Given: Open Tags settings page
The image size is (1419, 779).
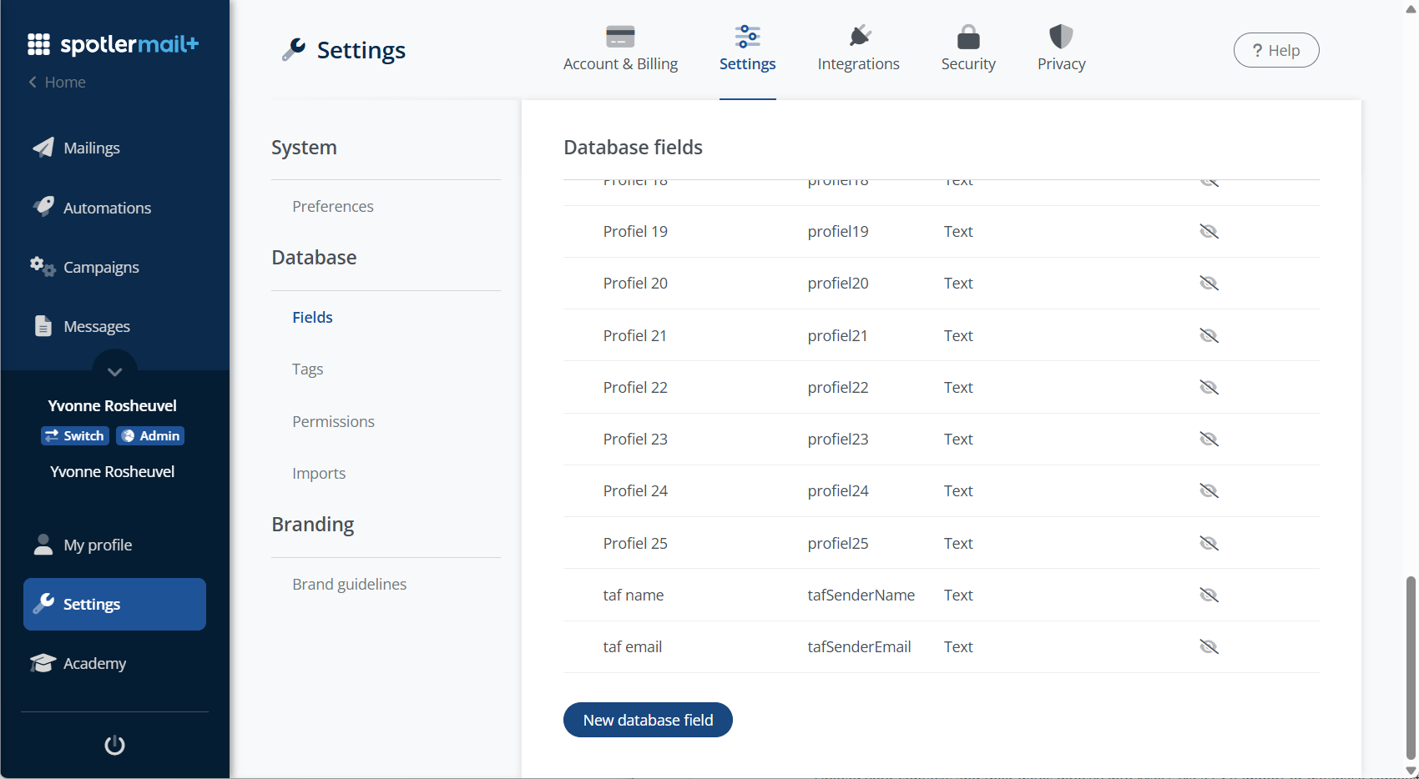Looking at the screenshot, I should click(307, 369).
